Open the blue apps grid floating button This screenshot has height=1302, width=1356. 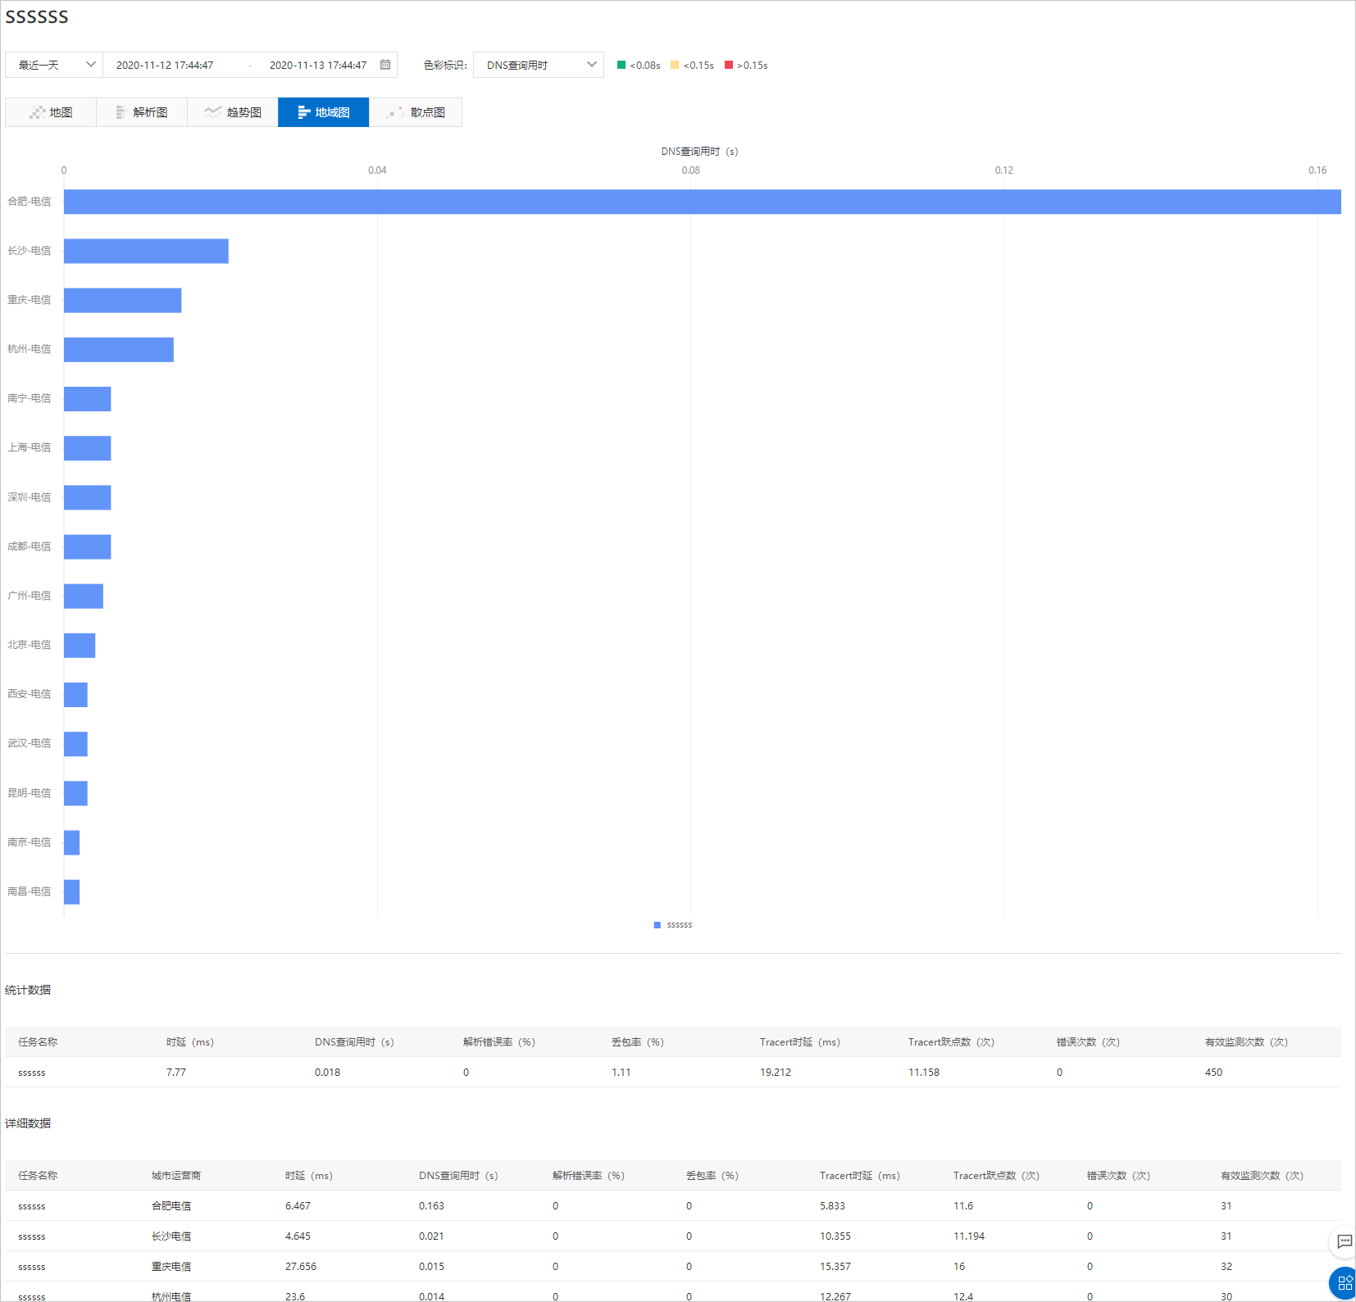coord(1345,1283)
